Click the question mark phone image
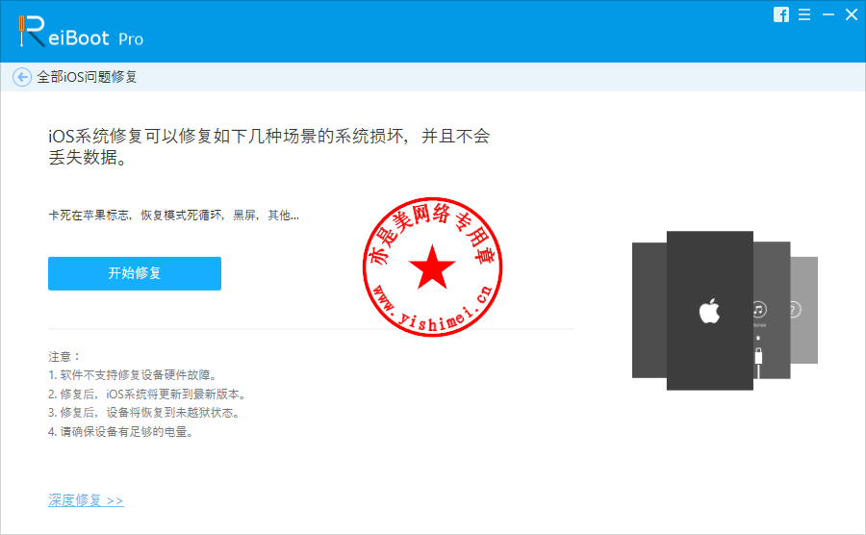This screenshot has width=866, height=535. (x=804, y=310)
